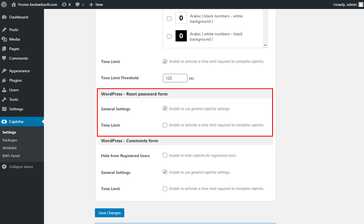Click the comments bubble icon in admin bar
Image resolution: width=364 pixels, height=224 pixels.
tap(77, 5)
